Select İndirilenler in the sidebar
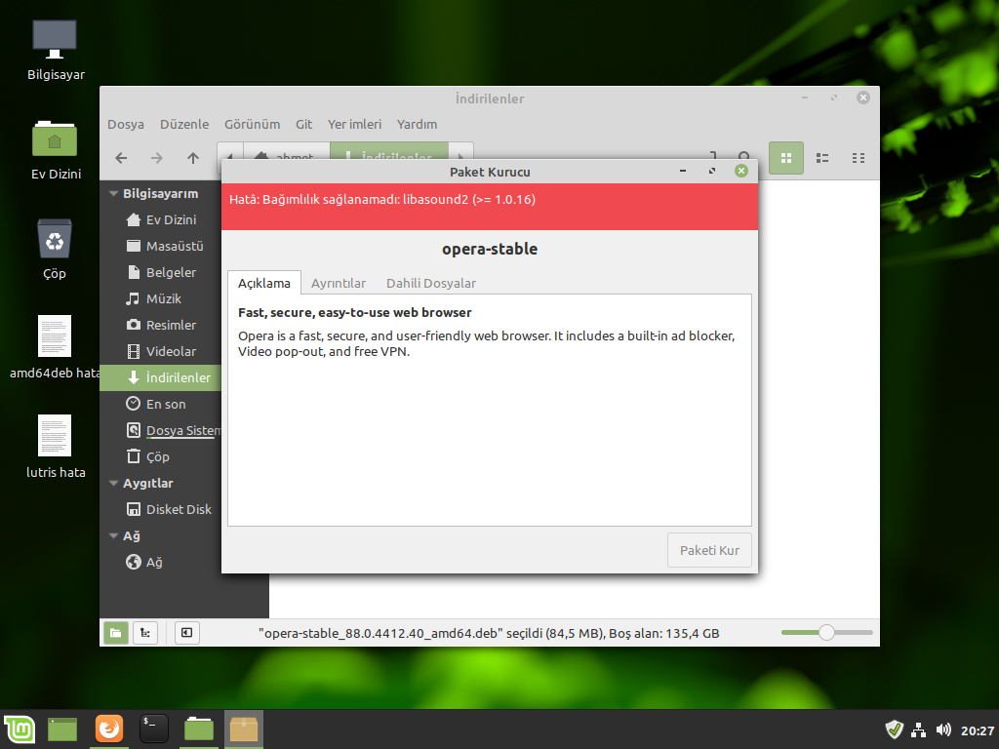 [161, 377]
